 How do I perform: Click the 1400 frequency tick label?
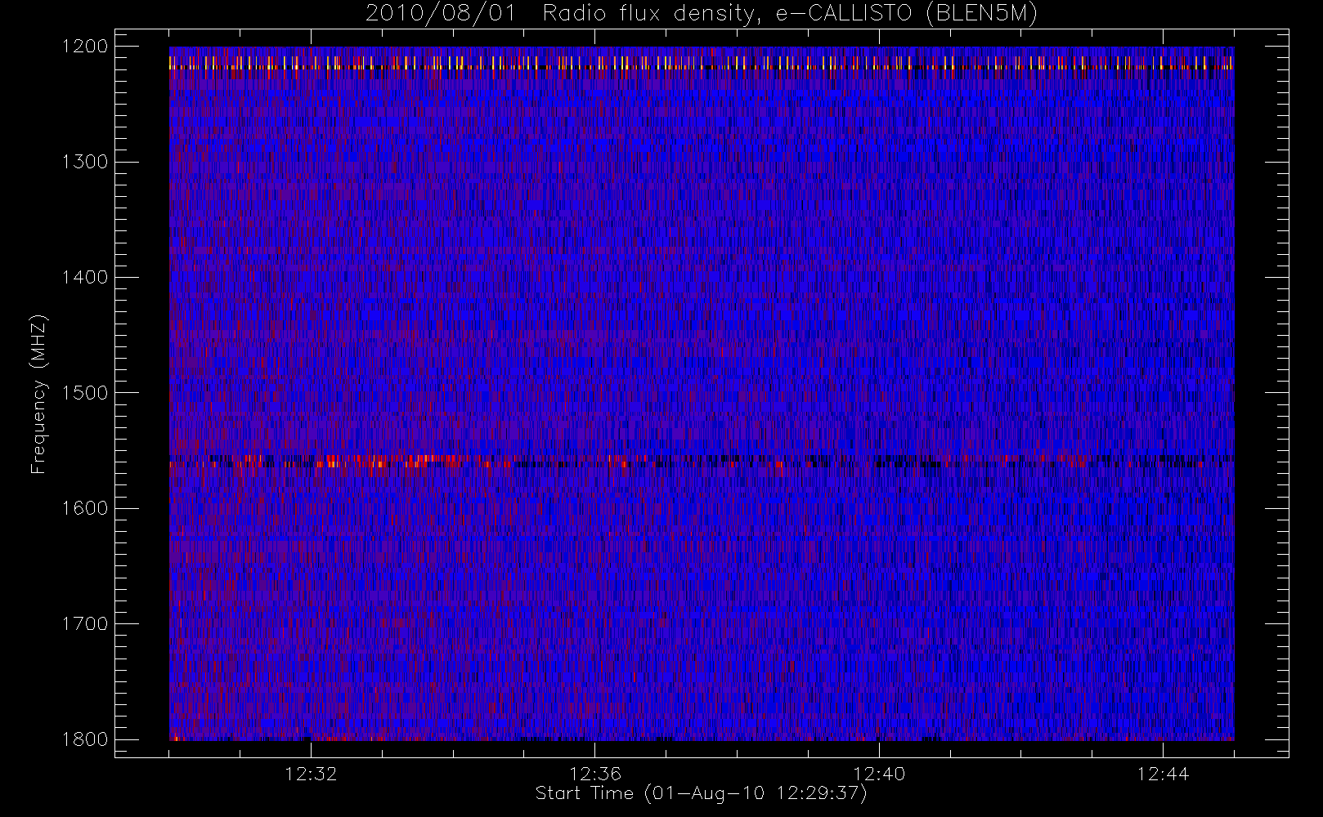85,277
